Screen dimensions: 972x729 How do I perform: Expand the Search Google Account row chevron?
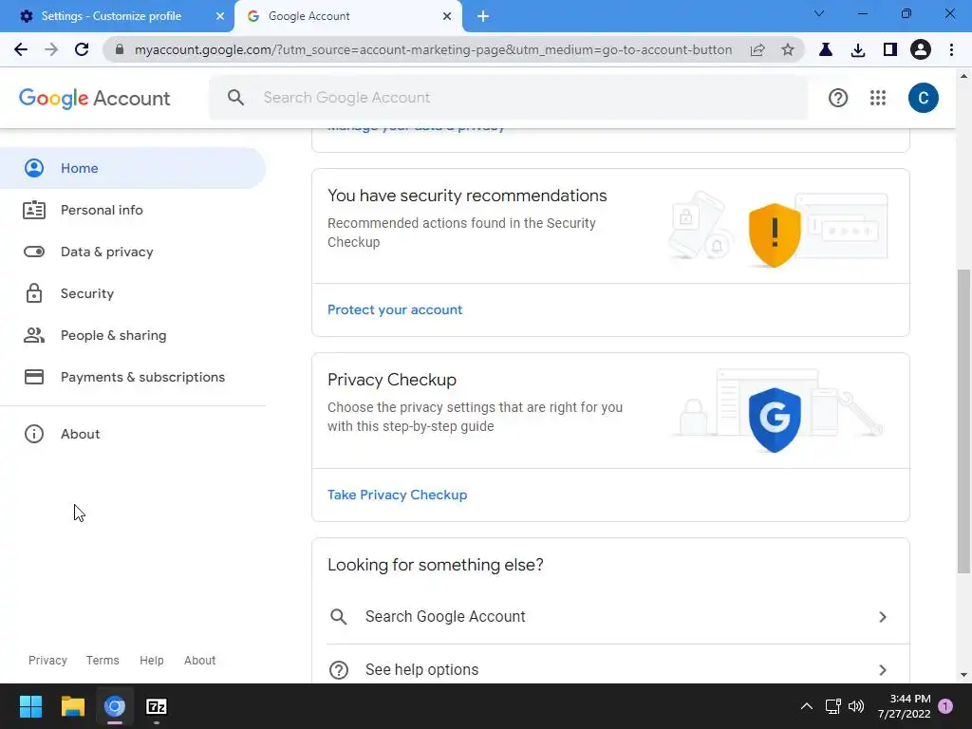coord(882,617)
